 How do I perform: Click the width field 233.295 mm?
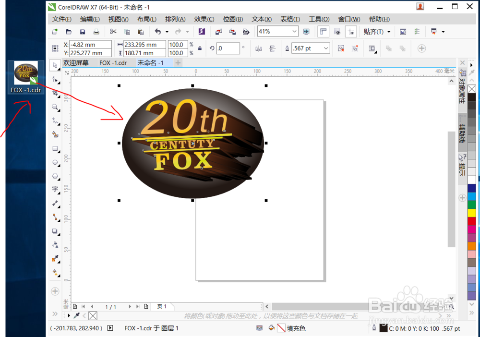(145, 45)
